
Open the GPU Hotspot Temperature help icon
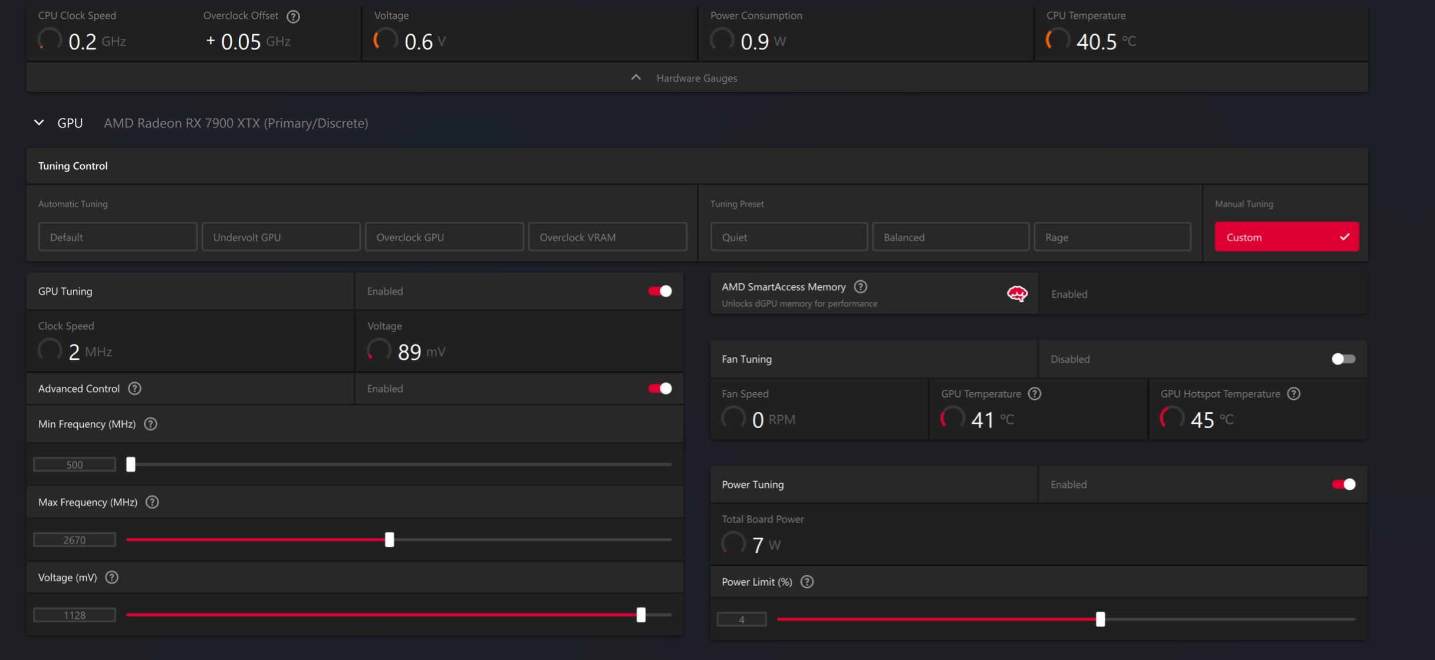coord(1294,394)
